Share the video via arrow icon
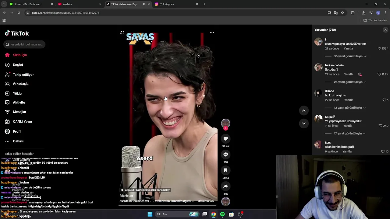The width and height of the screenshot is (390, 219). pyautogui.click(x=225, y=186)
